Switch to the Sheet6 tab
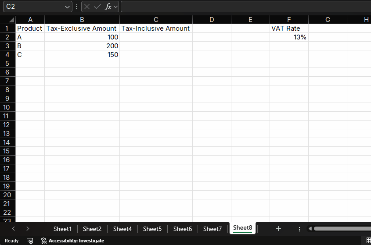Screen dimensions: 371x245 (182, 229)
